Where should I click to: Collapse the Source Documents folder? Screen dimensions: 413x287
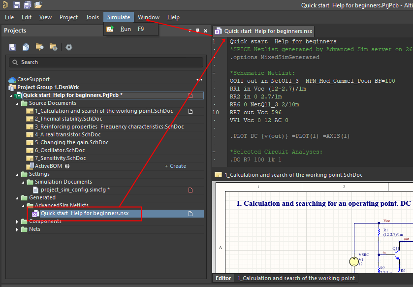tap(18, 103)
